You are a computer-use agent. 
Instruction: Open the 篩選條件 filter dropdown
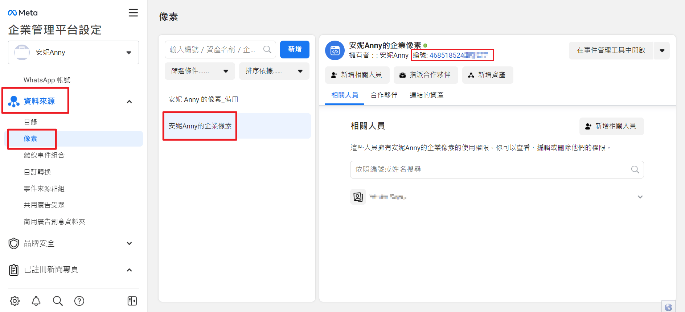(200, 71)
